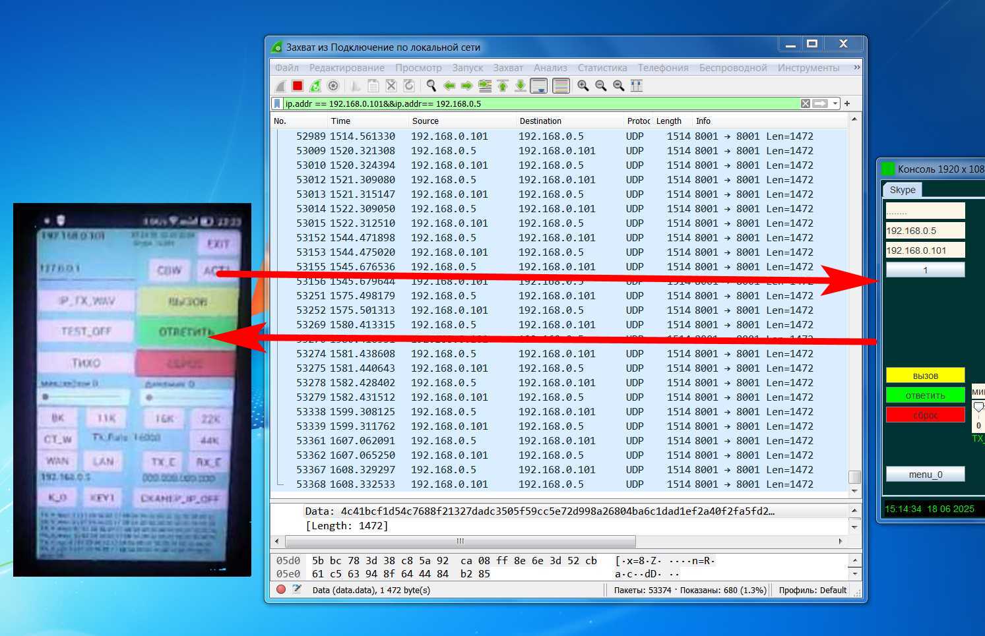985x636 pixels.
Task: Stop the running packet capture
Action: (x=298, y=86)
